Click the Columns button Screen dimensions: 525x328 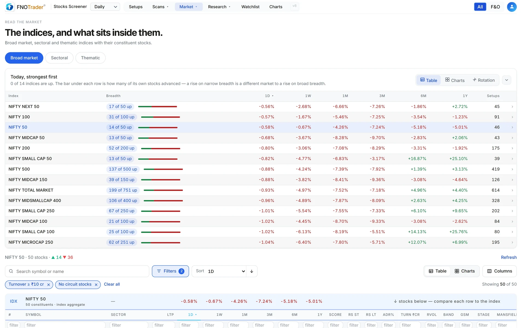click(499, 271)
